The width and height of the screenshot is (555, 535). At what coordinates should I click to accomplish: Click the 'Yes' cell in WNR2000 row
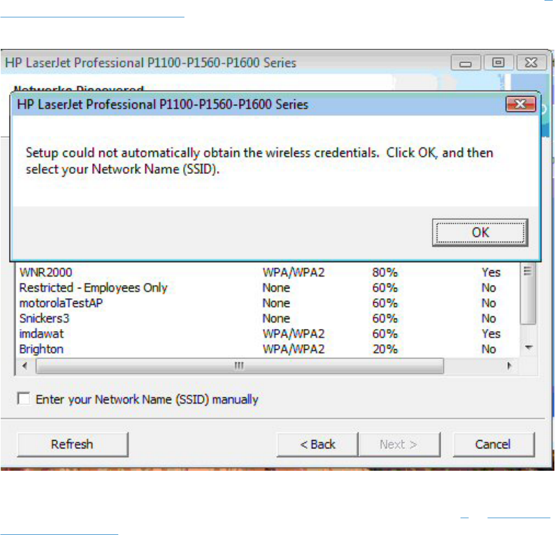tap(491, 272)
